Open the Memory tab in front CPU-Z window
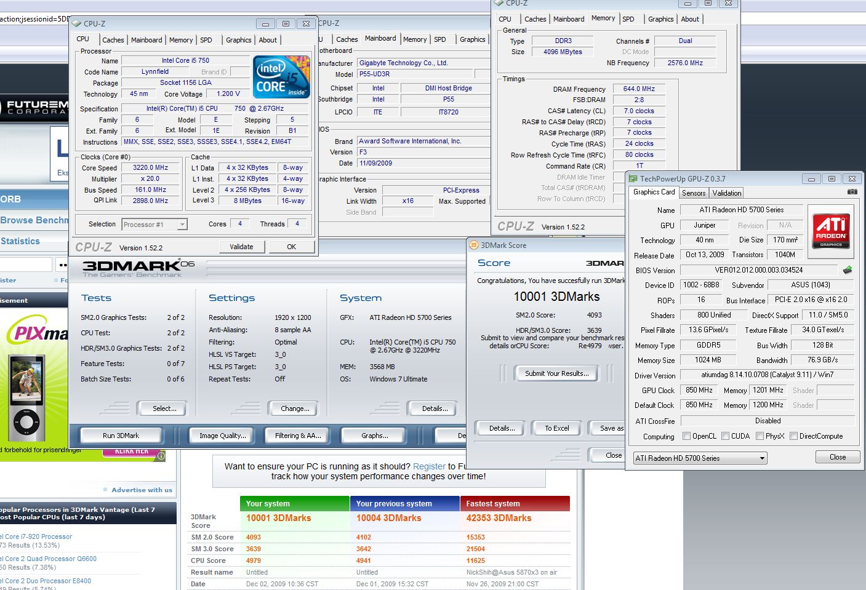 pyautogui.click(x=181, y=40)
